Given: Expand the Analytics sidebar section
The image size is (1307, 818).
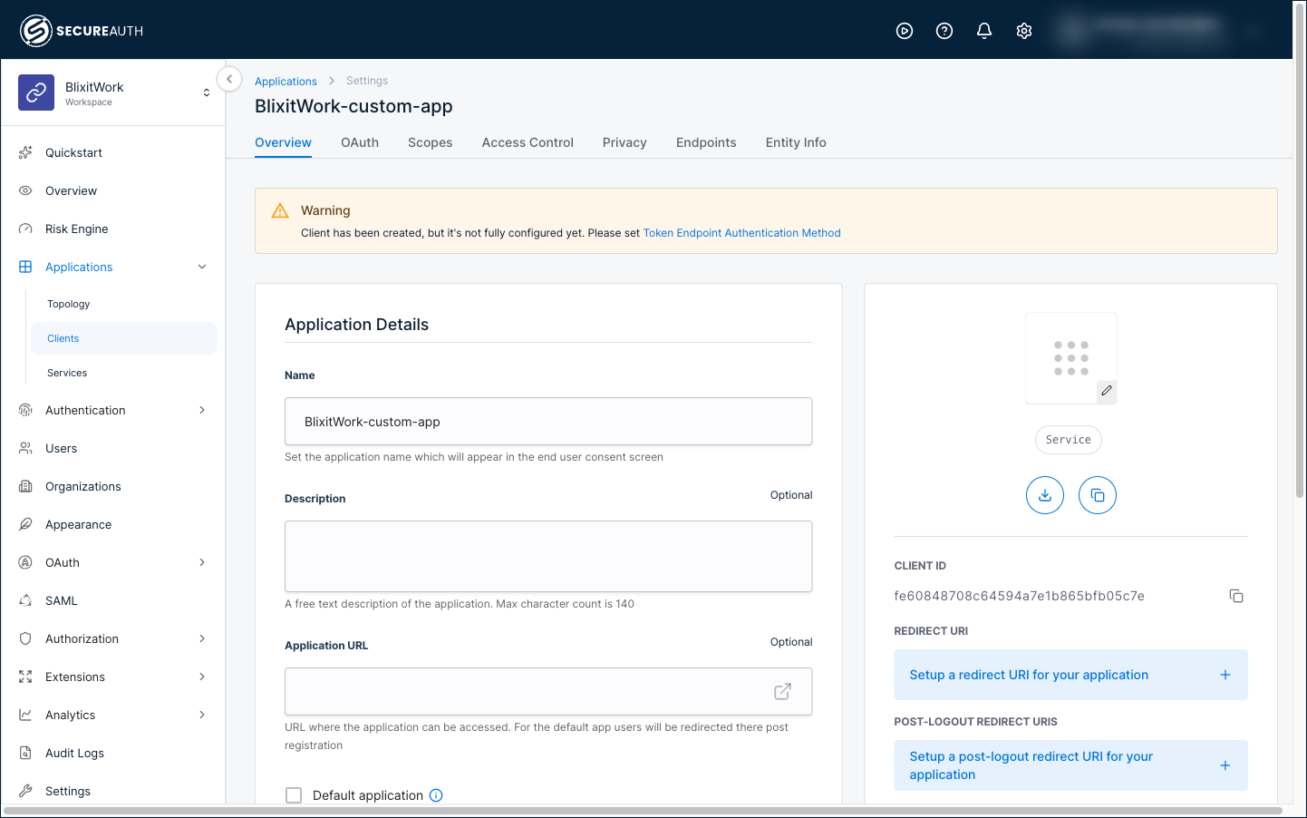Looking at the screenshot, I should pos(202,715).
